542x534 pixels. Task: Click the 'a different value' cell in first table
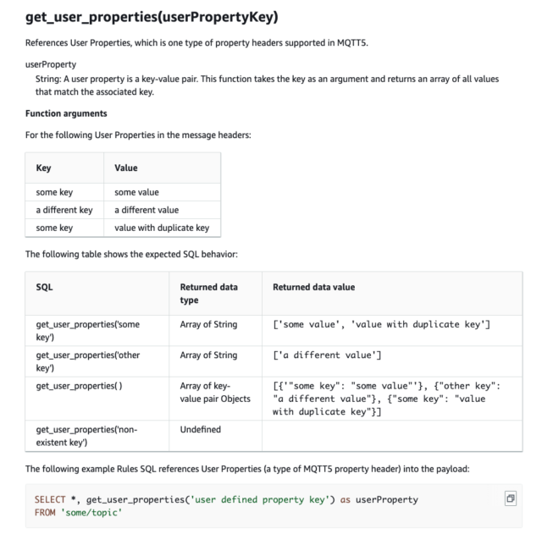tap(147, 210)
